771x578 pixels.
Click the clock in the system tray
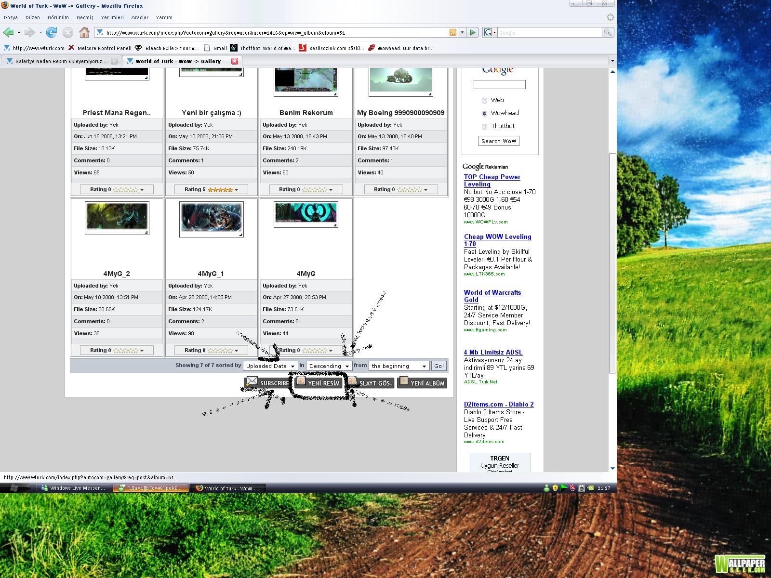(604, 488)
